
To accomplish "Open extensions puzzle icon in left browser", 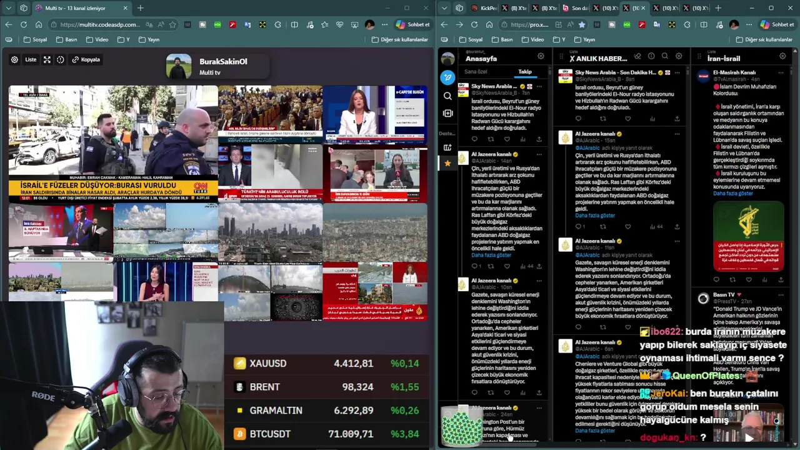I will click(277, 24).
